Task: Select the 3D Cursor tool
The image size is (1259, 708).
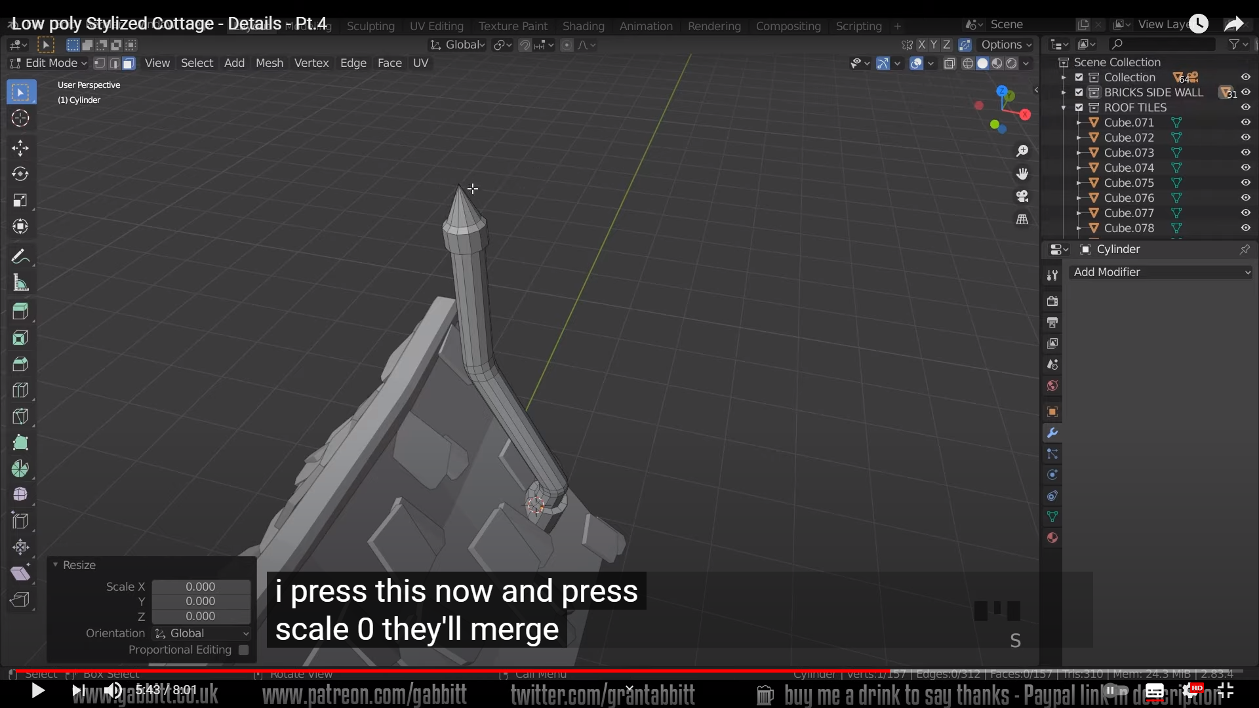Action: [20, 118]
